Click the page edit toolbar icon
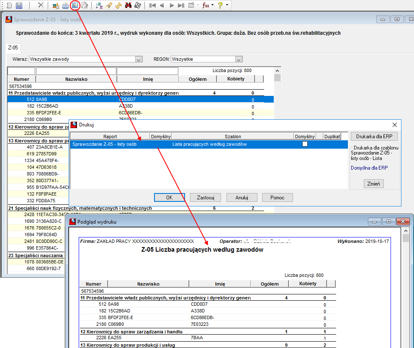 coord(85,5)
